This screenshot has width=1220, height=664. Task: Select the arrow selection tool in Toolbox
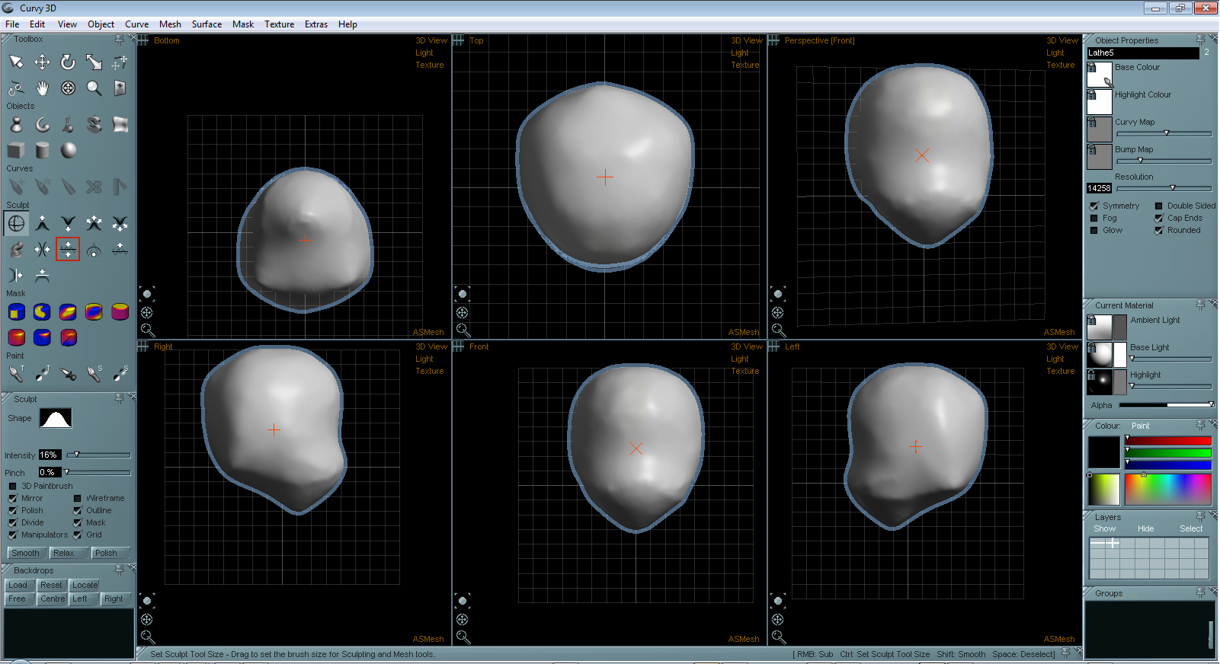click(16, 62)
